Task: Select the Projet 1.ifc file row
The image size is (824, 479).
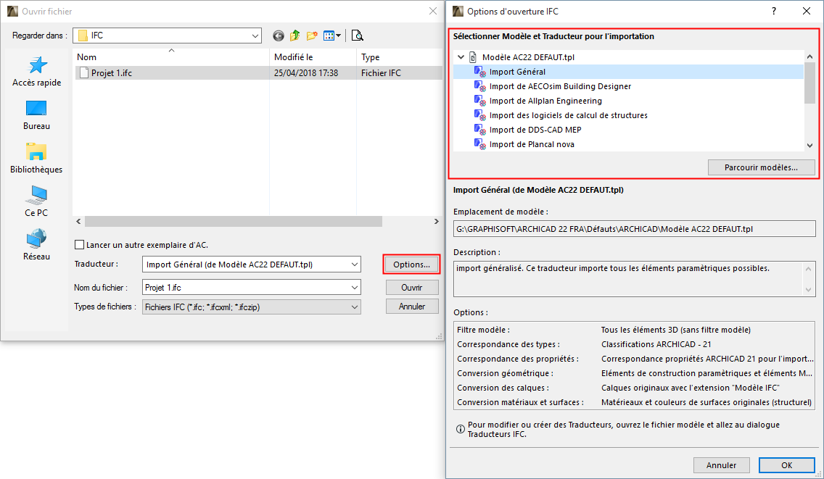Action: (x=257, y=73)
